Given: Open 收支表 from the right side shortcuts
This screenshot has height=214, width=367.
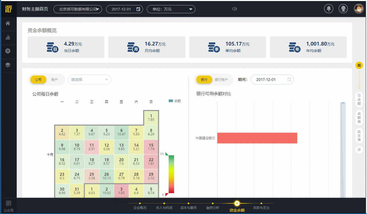Looking at the screenshot, I should 359,136.
